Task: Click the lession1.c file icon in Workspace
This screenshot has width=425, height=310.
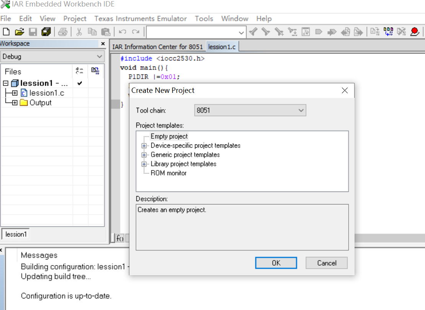Action: pyautogui.click(x=24, y=93)
